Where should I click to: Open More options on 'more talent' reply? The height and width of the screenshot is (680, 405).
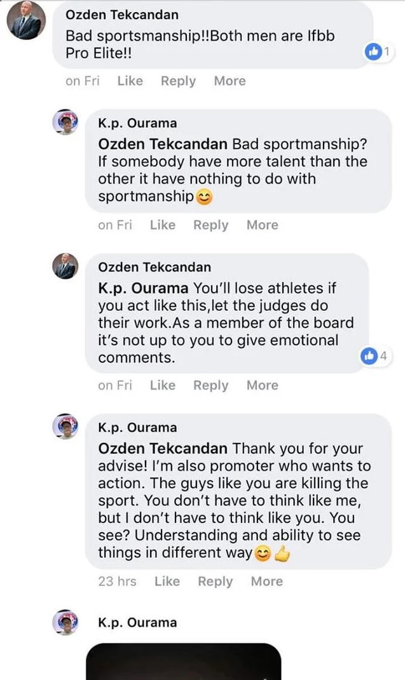click(262, 225)
